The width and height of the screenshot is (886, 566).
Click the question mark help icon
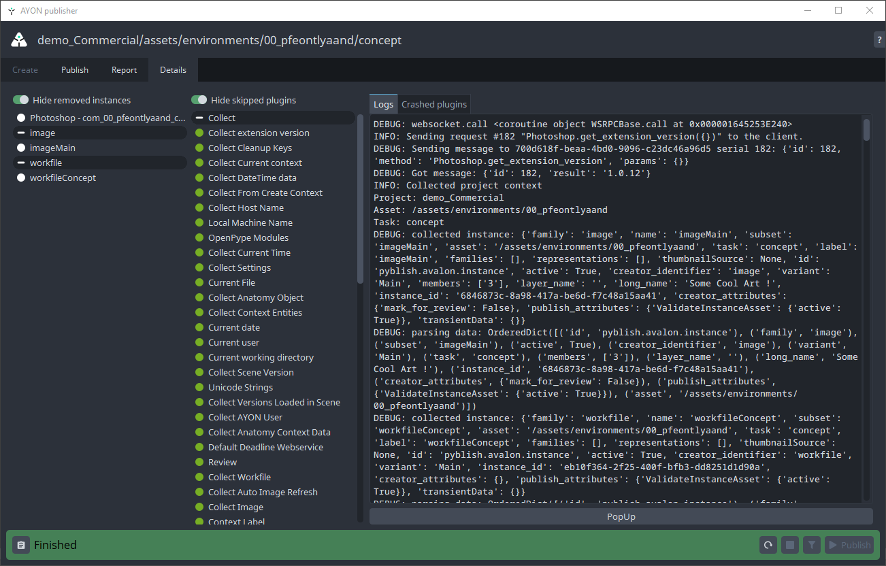[879, 40]
